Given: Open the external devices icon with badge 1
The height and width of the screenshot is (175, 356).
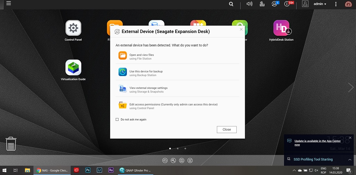Looking at the screenshot, I should click(x=275, y=4).
